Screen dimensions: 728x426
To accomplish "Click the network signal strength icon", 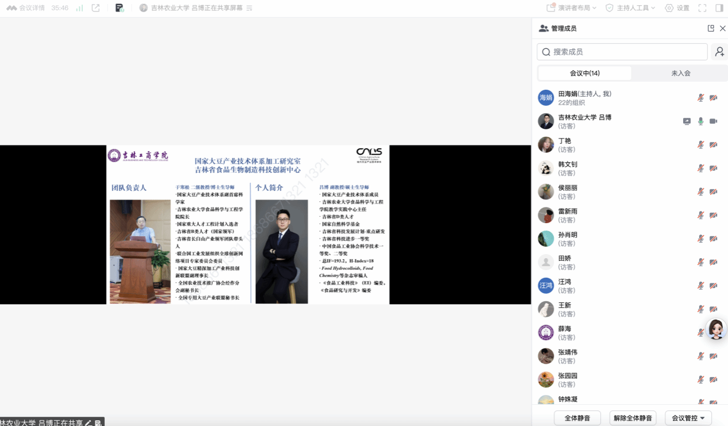I will 79,8.
